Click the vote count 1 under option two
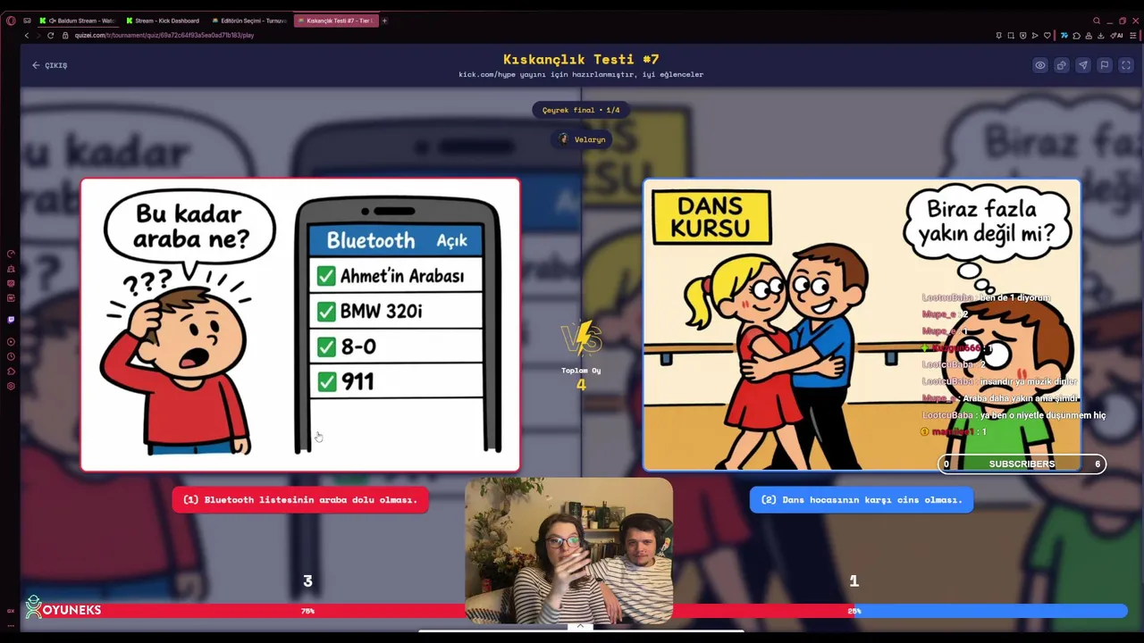Screen dimensions: 1144x643 (854, 581)
